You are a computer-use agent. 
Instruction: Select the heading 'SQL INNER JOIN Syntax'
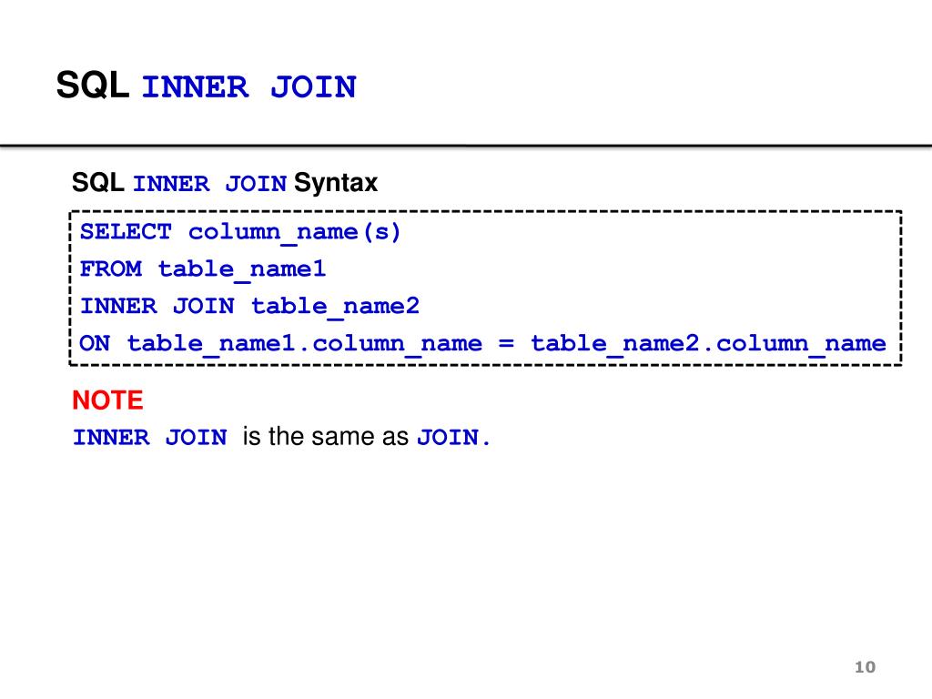225,182
